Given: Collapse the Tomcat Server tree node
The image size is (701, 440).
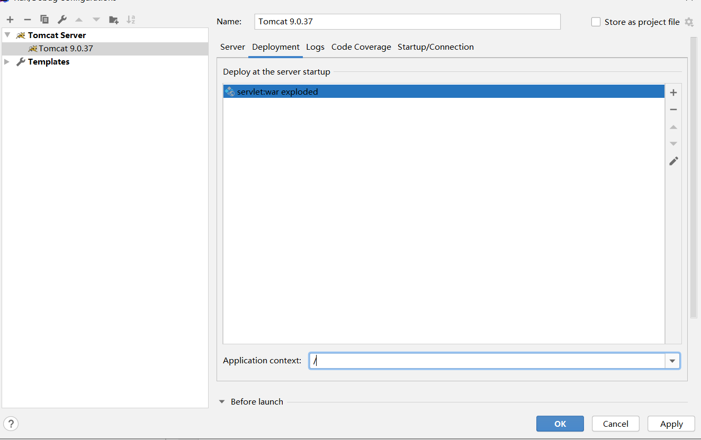Looking at the screenshot, I should point(7,35).
